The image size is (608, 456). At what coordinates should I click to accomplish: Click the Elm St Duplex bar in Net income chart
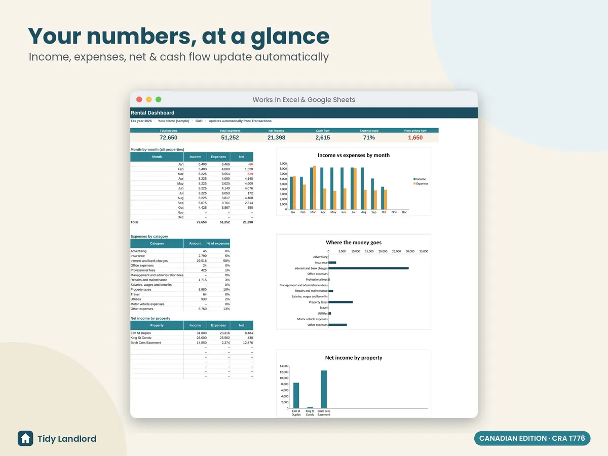pyautogui.click(x=296, y=395)
